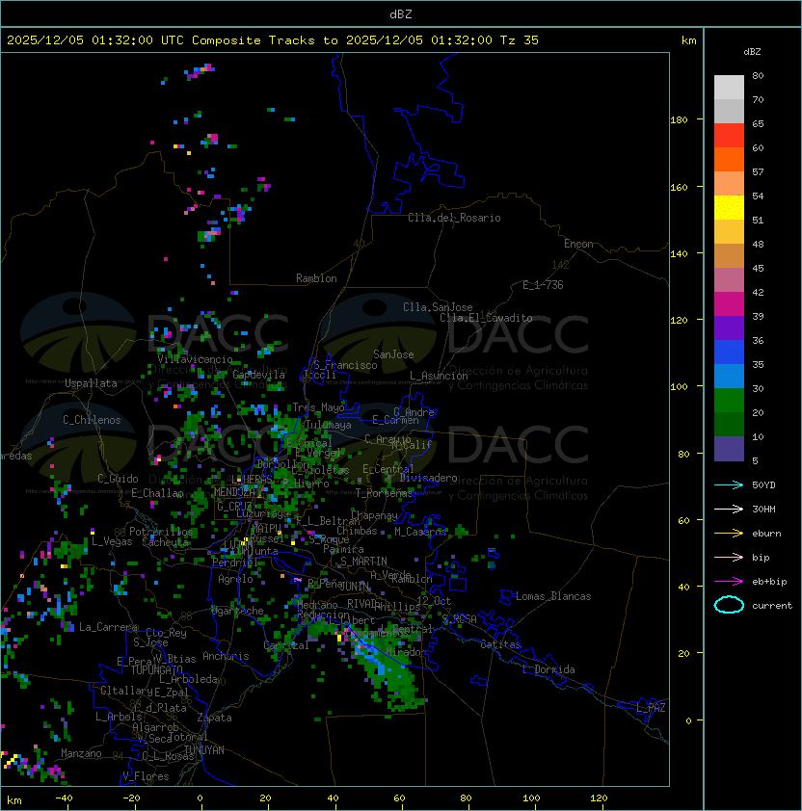Image resolution: width=802 pixels, height=811 pixels.
Task: Click the '50YD' legend label
Action: (763, 485)
